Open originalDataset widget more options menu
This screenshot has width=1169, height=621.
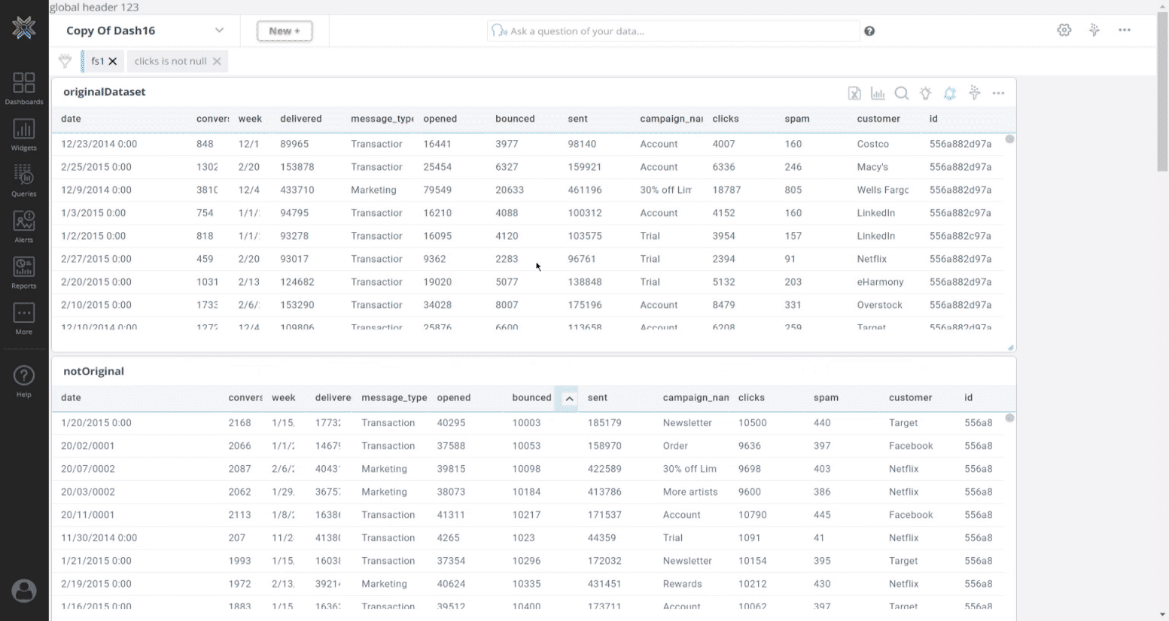click(998, 93)
